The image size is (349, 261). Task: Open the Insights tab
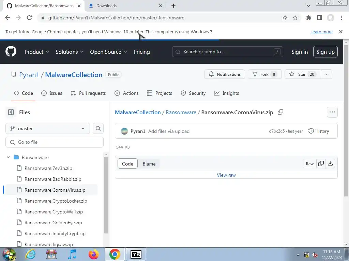226,93
